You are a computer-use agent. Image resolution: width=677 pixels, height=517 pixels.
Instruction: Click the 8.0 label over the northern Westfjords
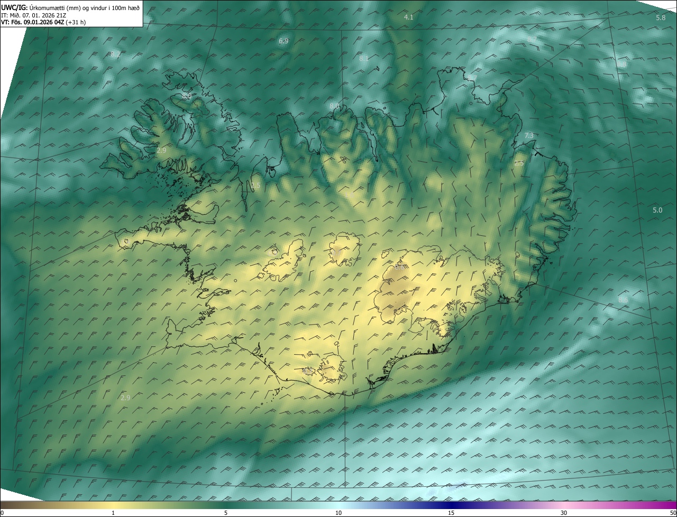coord(187,96)
